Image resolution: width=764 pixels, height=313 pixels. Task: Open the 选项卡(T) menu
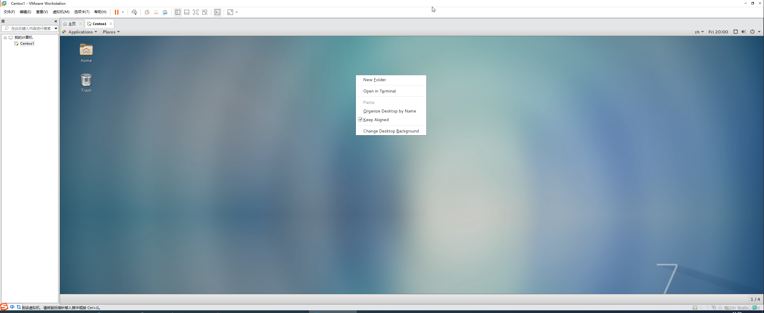pyautogui.click(x=82, y=12)
